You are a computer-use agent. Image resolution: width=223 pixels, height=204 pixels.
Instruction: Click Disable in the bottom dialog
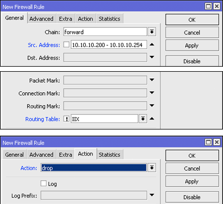pyautogui.click(x=192, y=197)
